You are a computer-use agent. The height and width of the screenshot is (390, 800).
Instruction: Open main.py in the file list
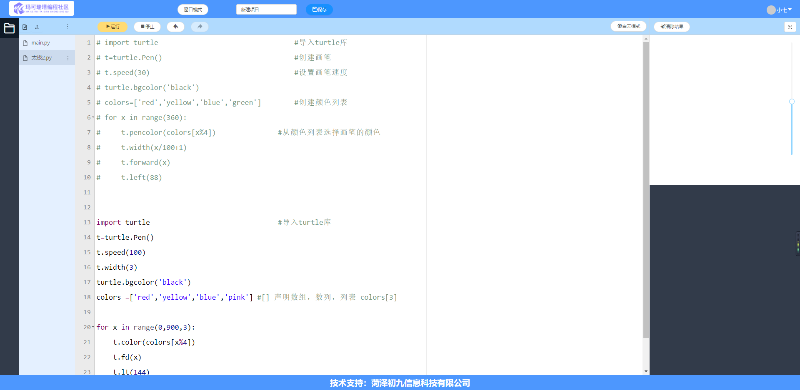click(40, 43)
